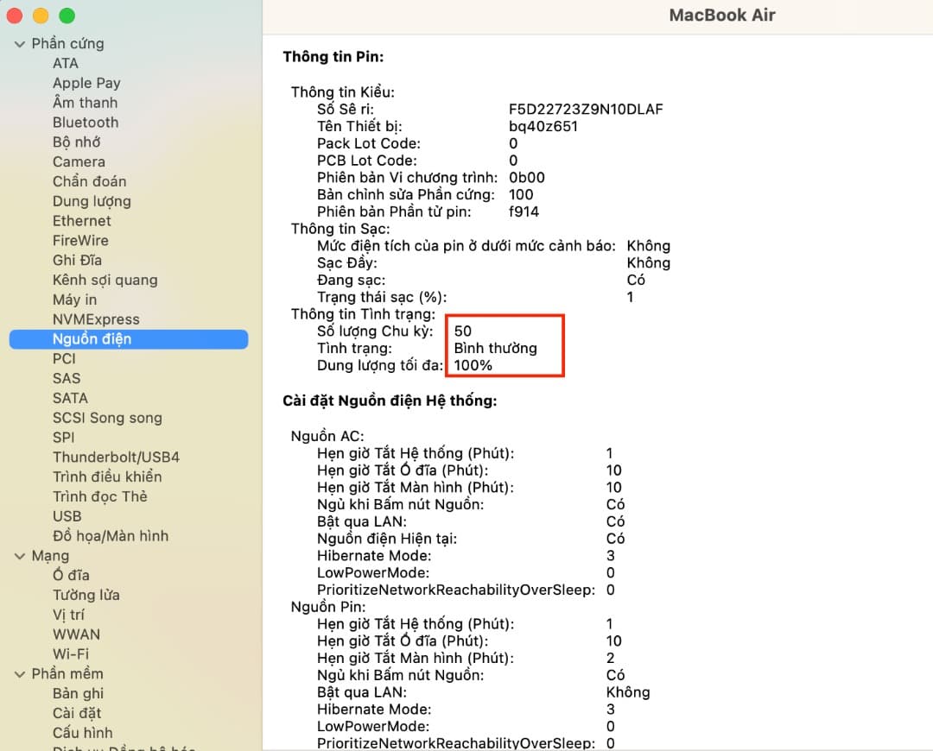
Task: View Máy in printer information
Action: tap(75, 299)
